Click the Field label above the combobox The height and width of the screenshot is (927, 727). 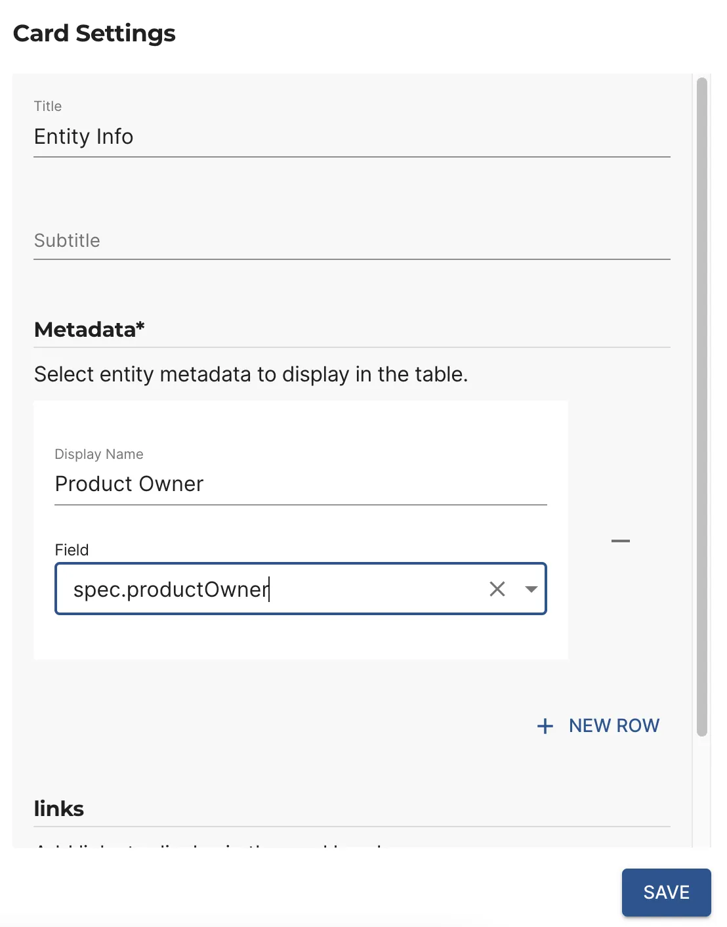72,550
